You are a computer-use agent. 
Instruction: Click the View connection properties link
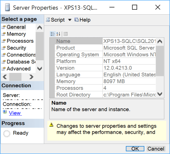15,113
